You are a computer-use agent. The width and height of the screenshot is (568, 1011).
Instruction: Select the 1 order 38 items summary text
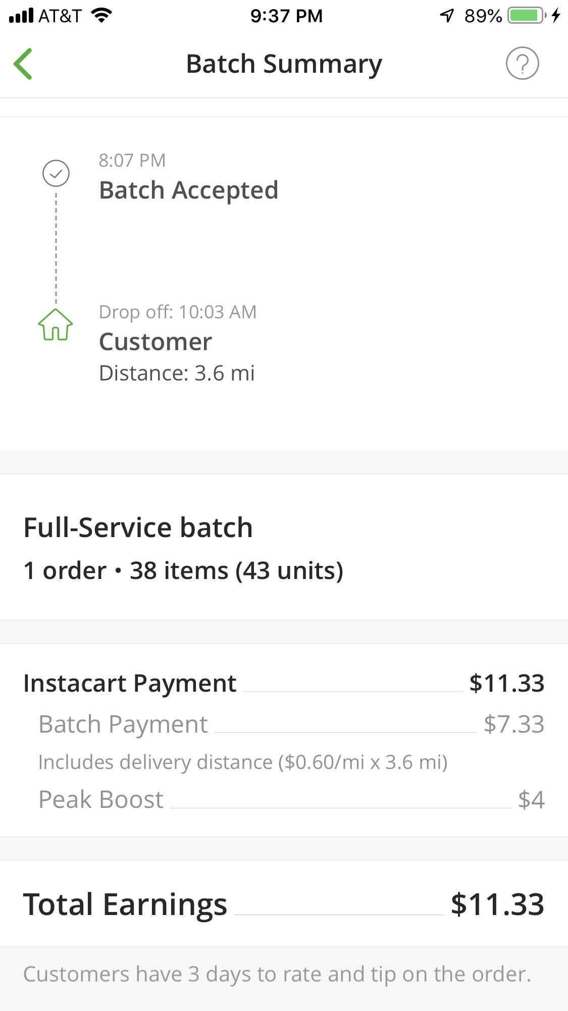click(x=184, y=570)
